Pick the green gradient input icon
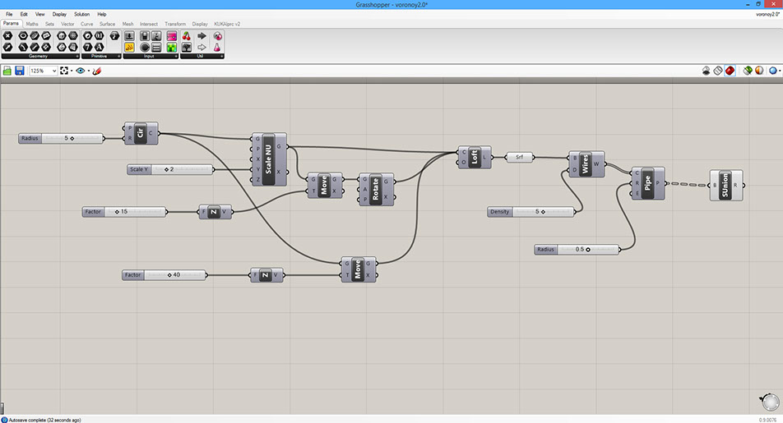783x423 pixels. click(x=172, y=48)
